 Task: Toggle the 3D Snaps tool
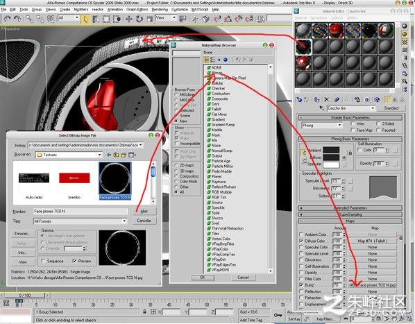(217, 19)
